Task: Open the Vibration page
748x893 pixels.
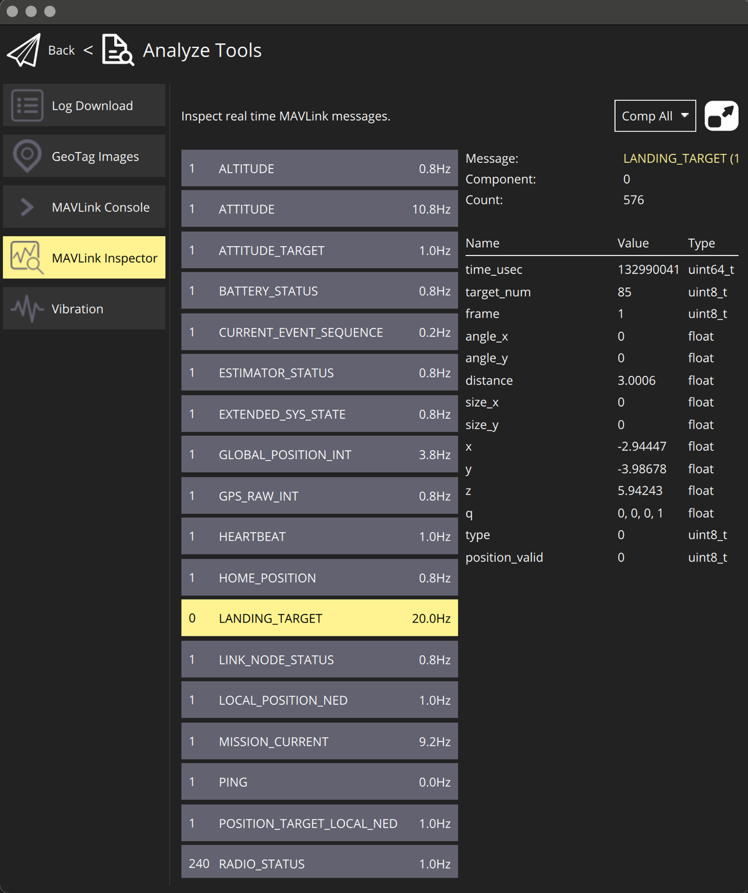Action: [84, 308]
